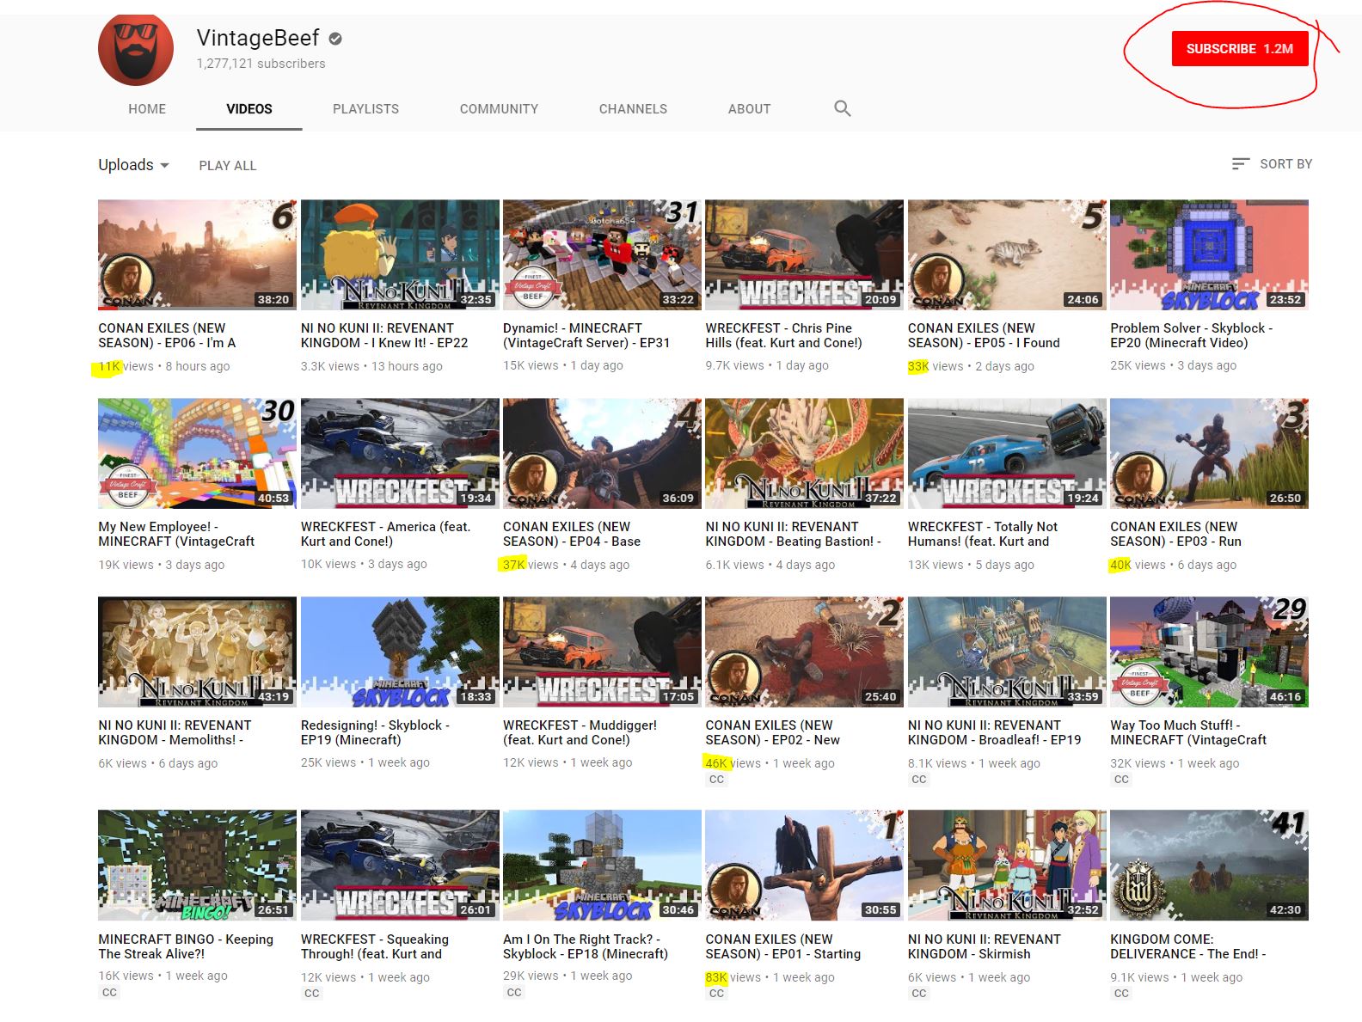Click the CC badge under KINGDOM COME: DELIVERANCE
Screen dimensions: 1362x1022
pos(1121,993)
